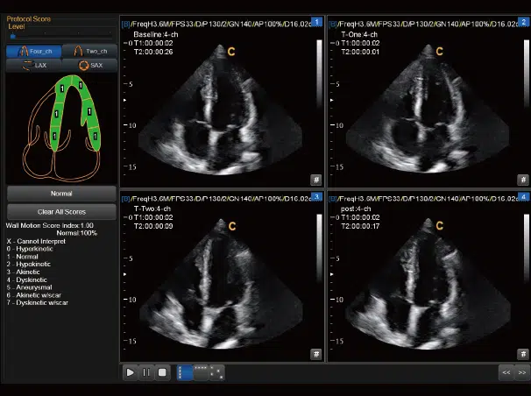Click the # icon on post 4-ch panel

(523, 354)
